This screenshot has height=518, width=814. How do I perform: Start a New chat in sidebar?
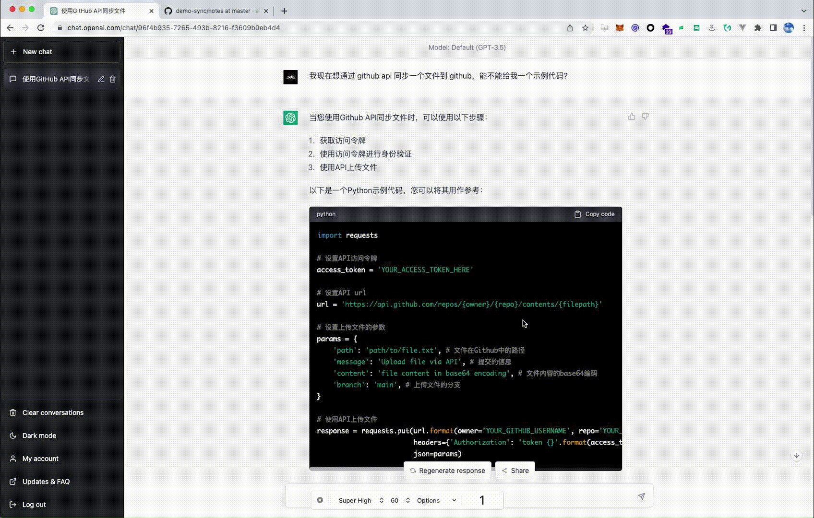pos(62,52)
